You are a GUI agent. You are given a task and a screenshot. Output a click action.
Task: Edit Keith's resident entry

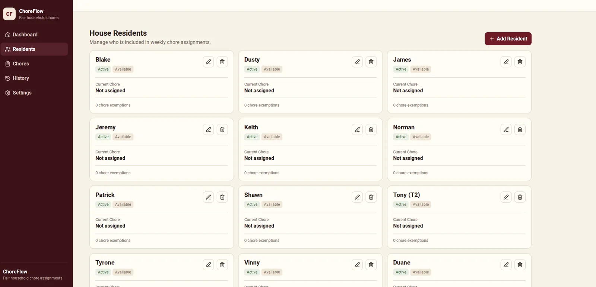tap(357, 129)
